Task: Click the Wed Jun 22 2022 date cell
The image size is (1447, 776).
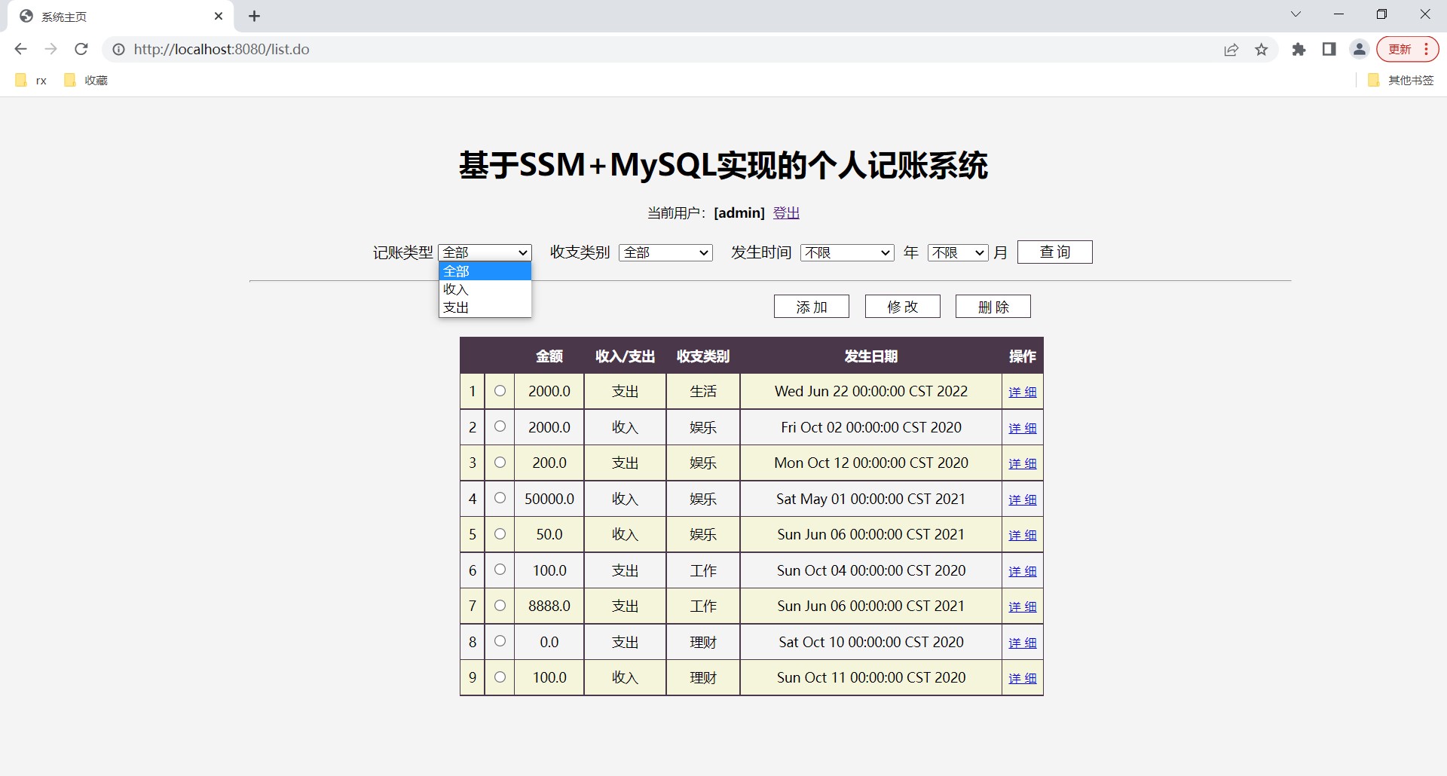Action: point(871,391)
